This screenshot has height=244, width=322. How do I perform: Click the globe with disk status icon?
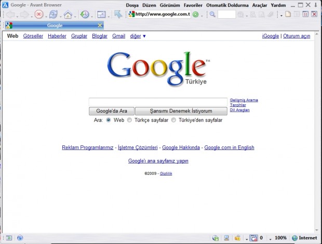tap(216, 238)
